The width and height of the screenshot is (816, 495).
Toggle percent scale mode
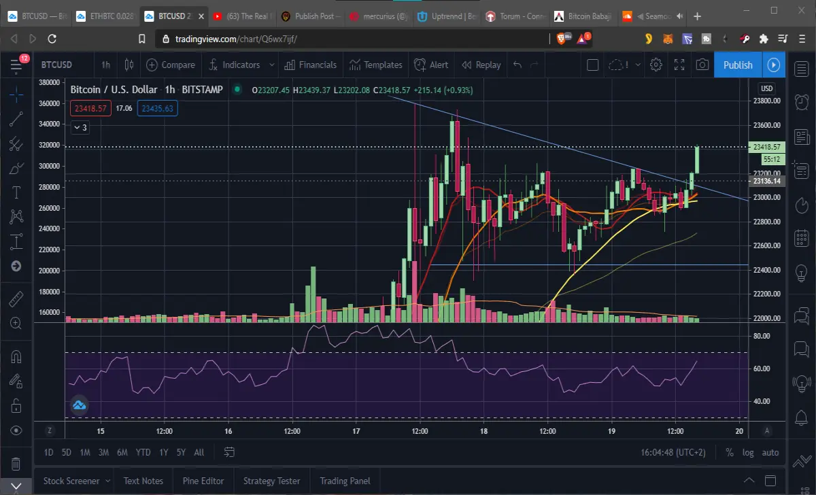pos(730,452)
